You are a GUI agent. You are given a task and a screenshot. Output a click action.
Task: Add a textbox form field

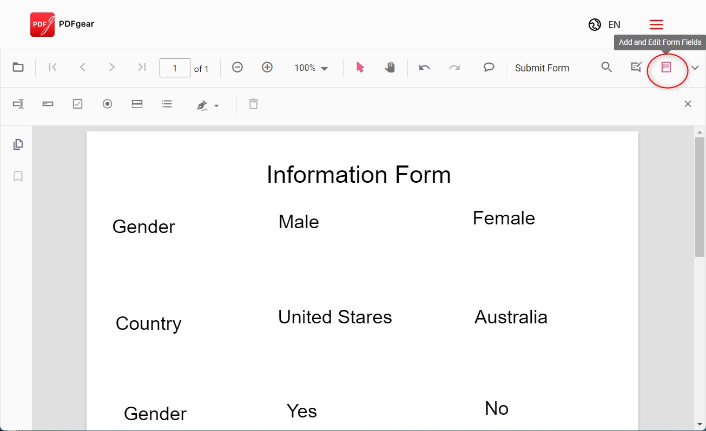18,104
